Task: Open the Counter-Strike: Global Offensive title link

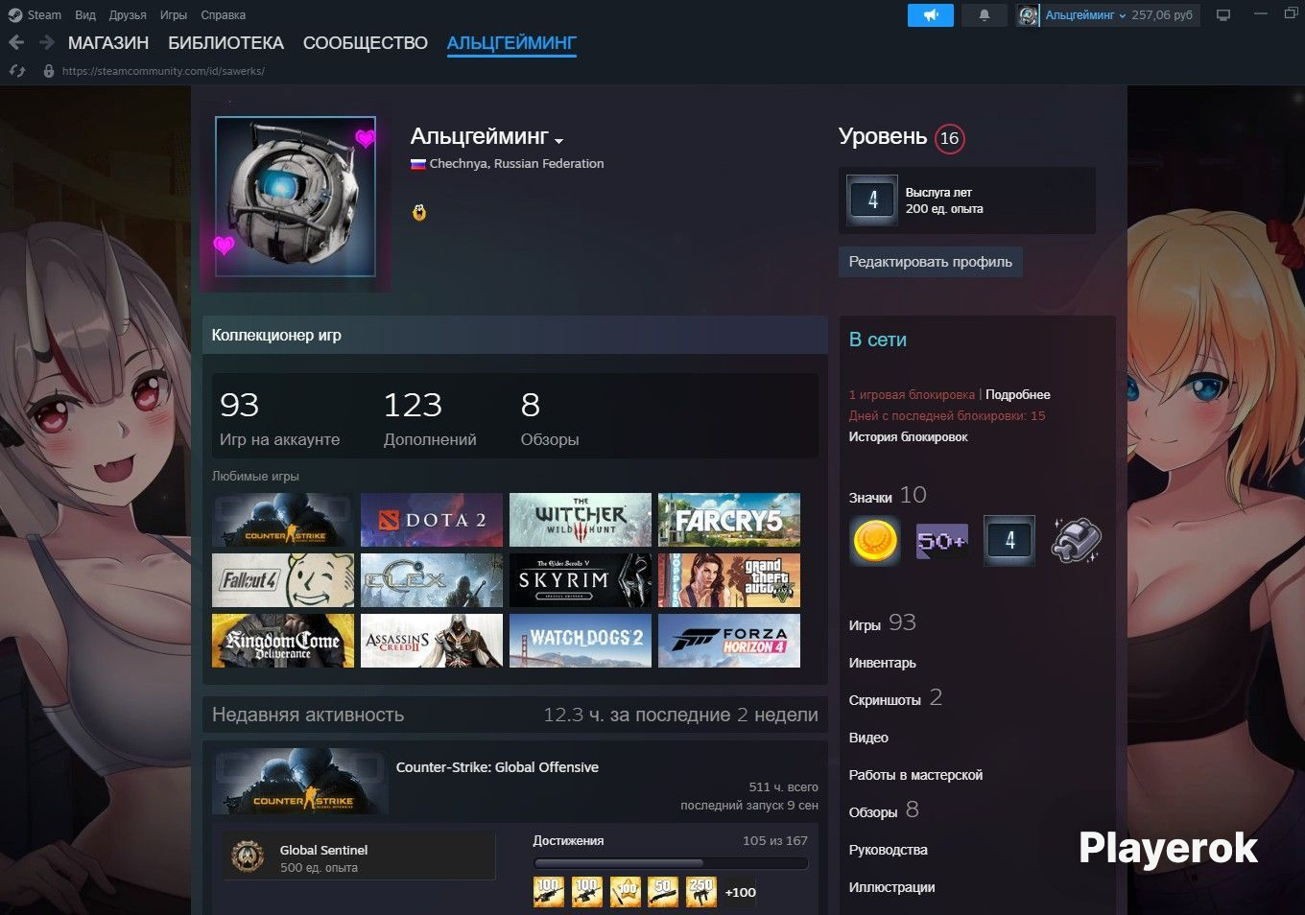Action: point(497,767)
